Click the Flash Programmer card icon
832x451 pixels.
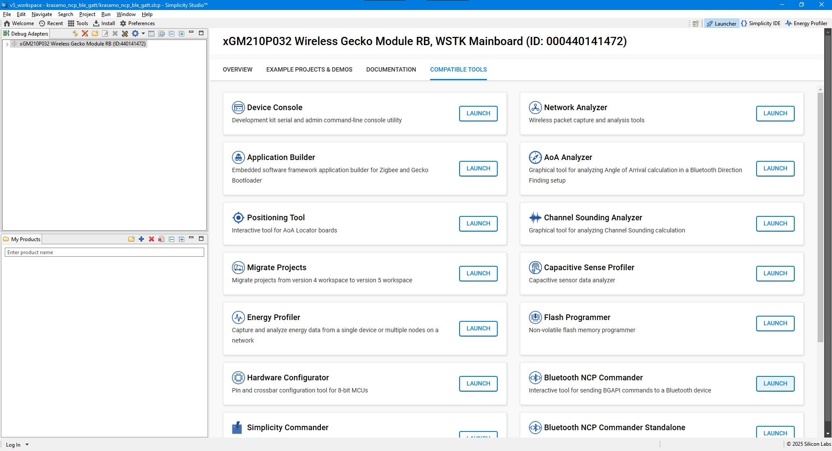click(x=535, y=317)
